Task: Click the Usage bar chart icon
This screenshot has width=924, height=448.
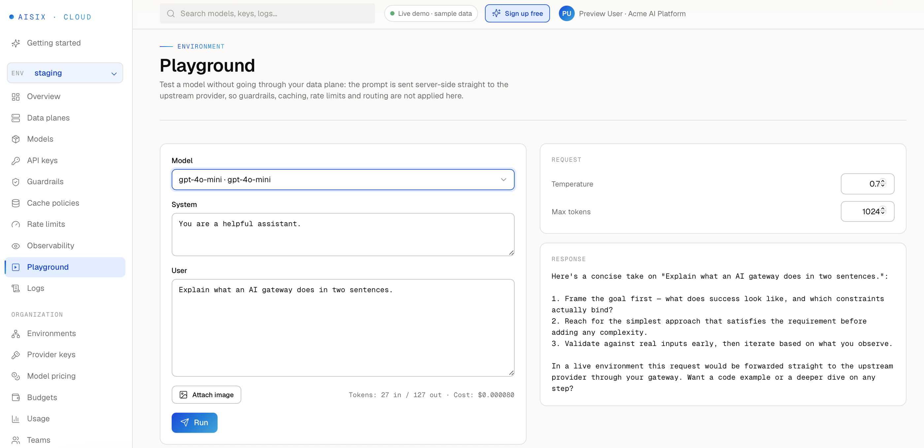Action: tap(16, 419)
